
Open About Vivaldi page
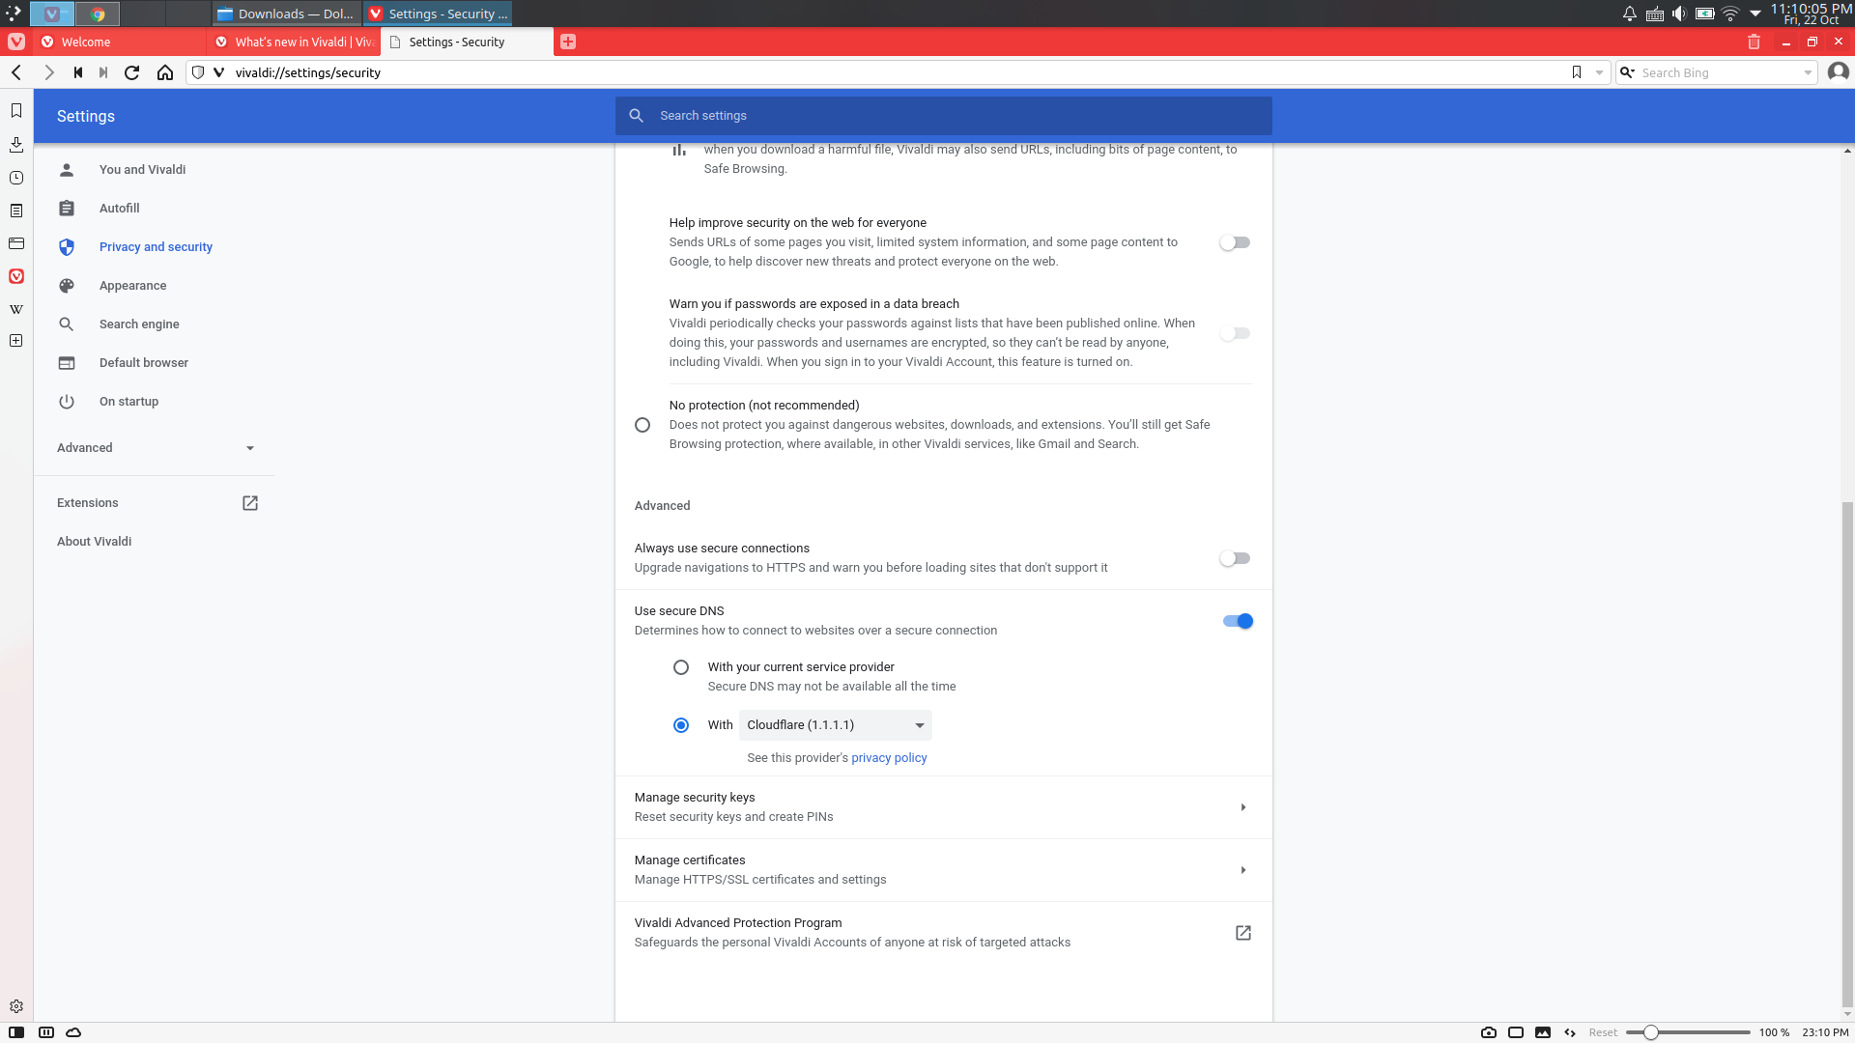pyautogui.click(x=94, y=542)
